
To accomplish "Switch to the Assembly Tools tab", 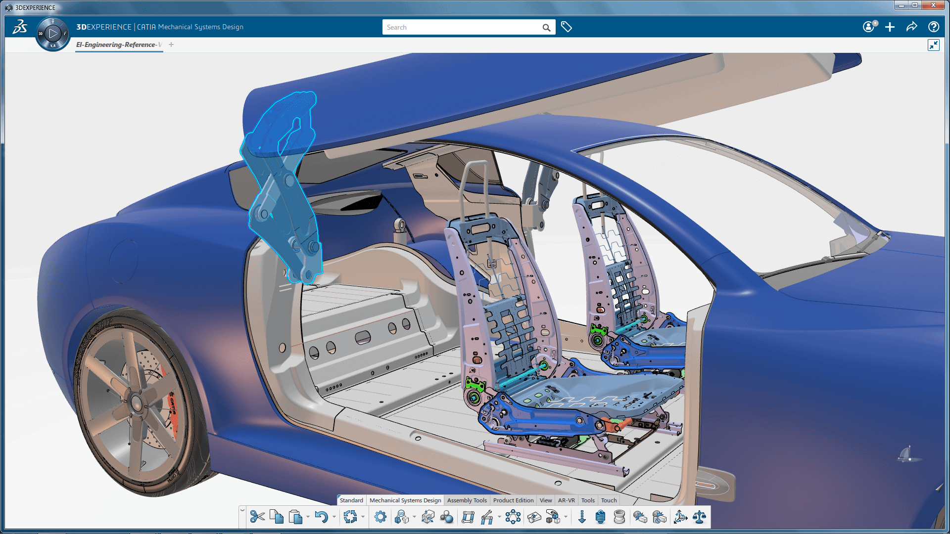I will [x=467, y=500].
